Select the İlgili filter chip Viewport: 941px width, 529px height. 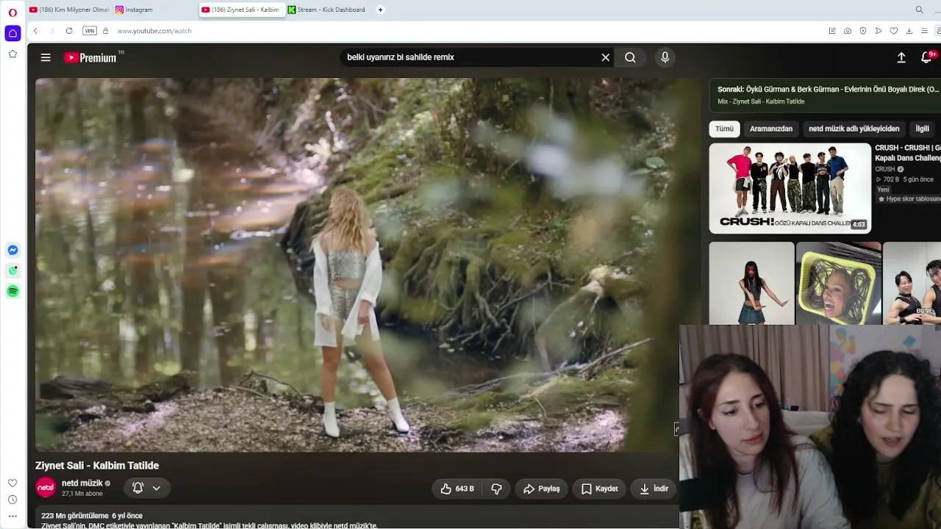[x=922, y=129]
